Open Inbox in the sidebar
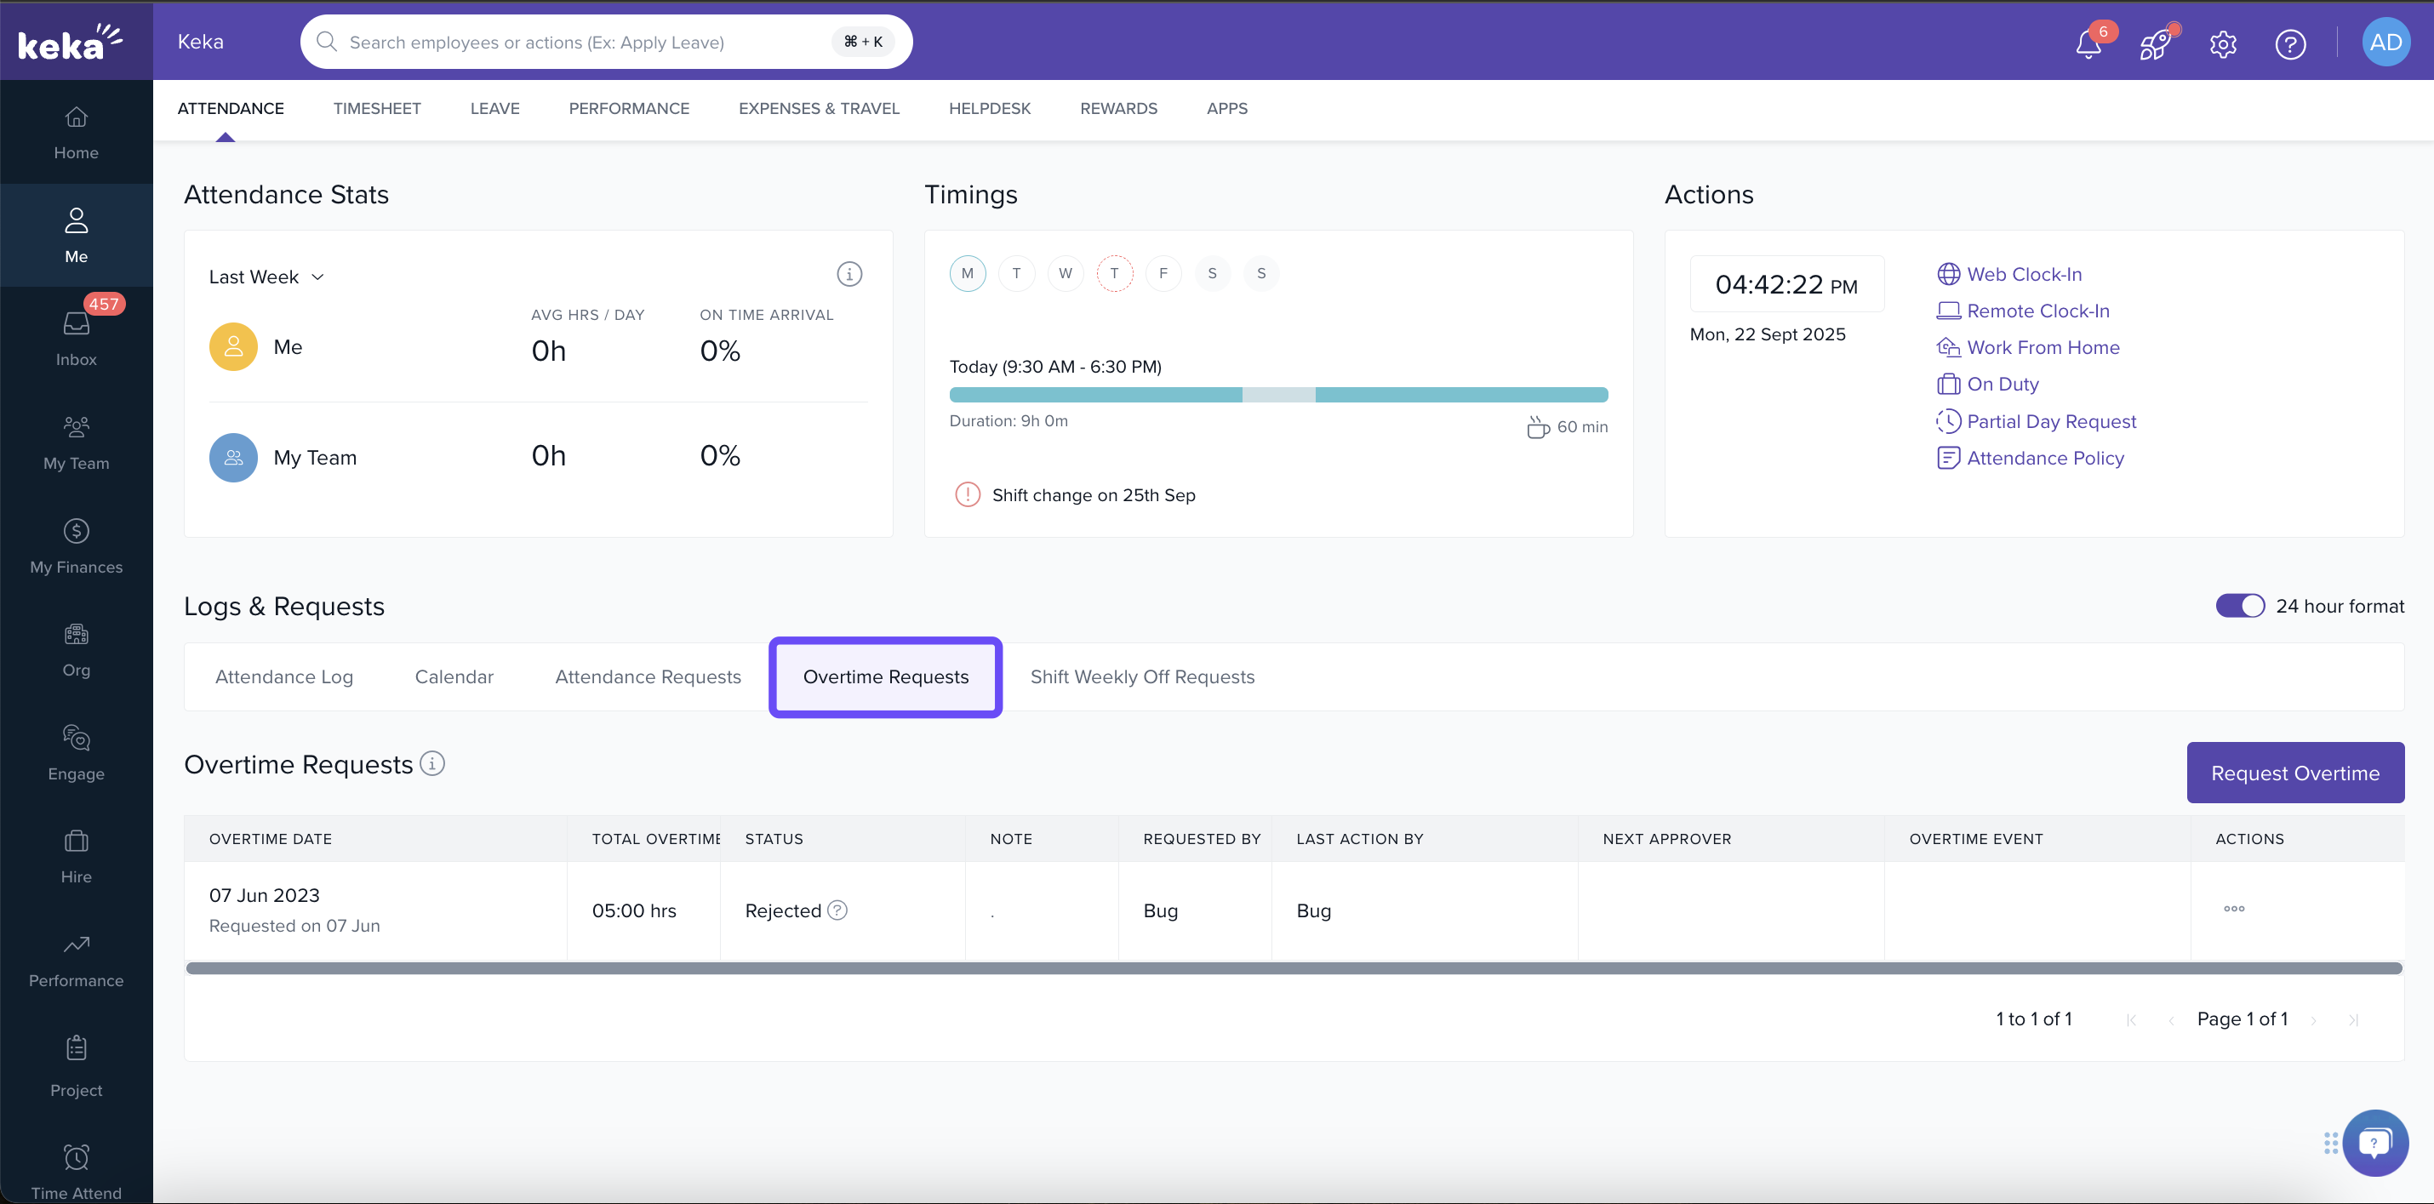This screenshot has height=1204, width=2434. pos(76,338)
